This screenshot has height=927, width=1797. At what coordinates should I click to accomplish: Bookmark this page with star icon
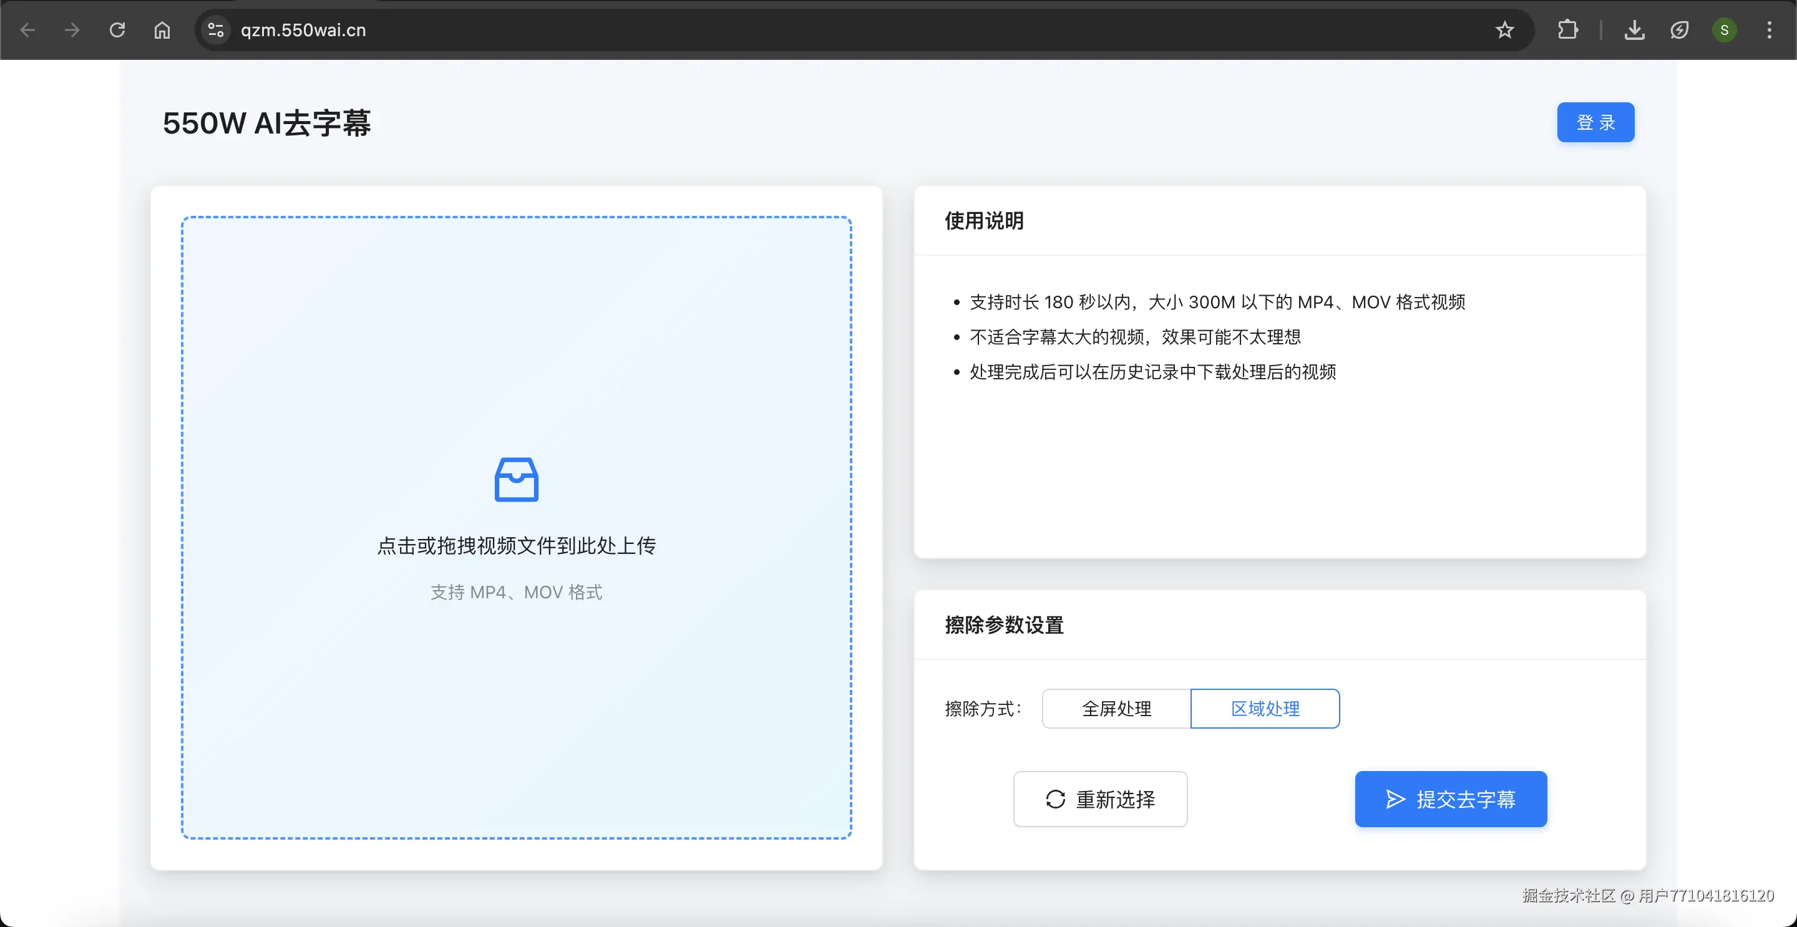[1505, 30]
